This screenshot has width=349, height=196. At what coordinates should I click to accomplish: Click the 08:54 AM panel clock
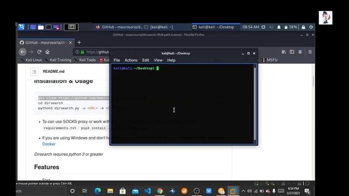(x=251, y=27)
